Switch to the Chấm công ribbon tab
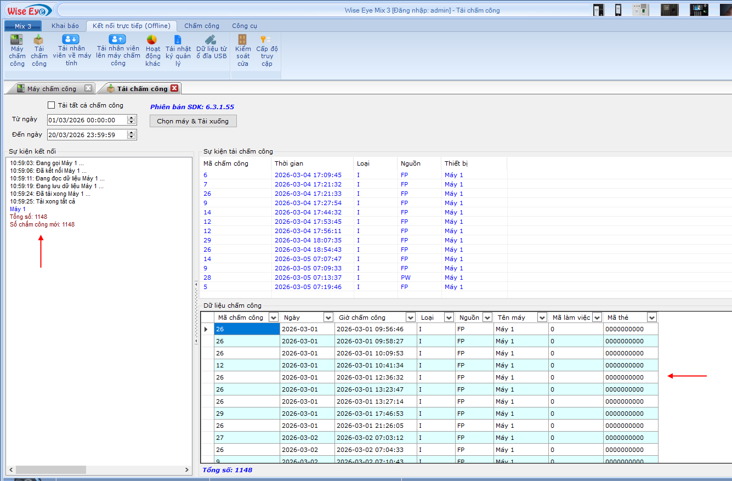The height and width of the screenshot is (481, 732). pos(201,26)
